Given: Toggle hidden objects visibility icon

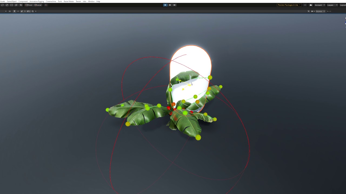Looking at the screenshot, I should [x=28, y=11].
